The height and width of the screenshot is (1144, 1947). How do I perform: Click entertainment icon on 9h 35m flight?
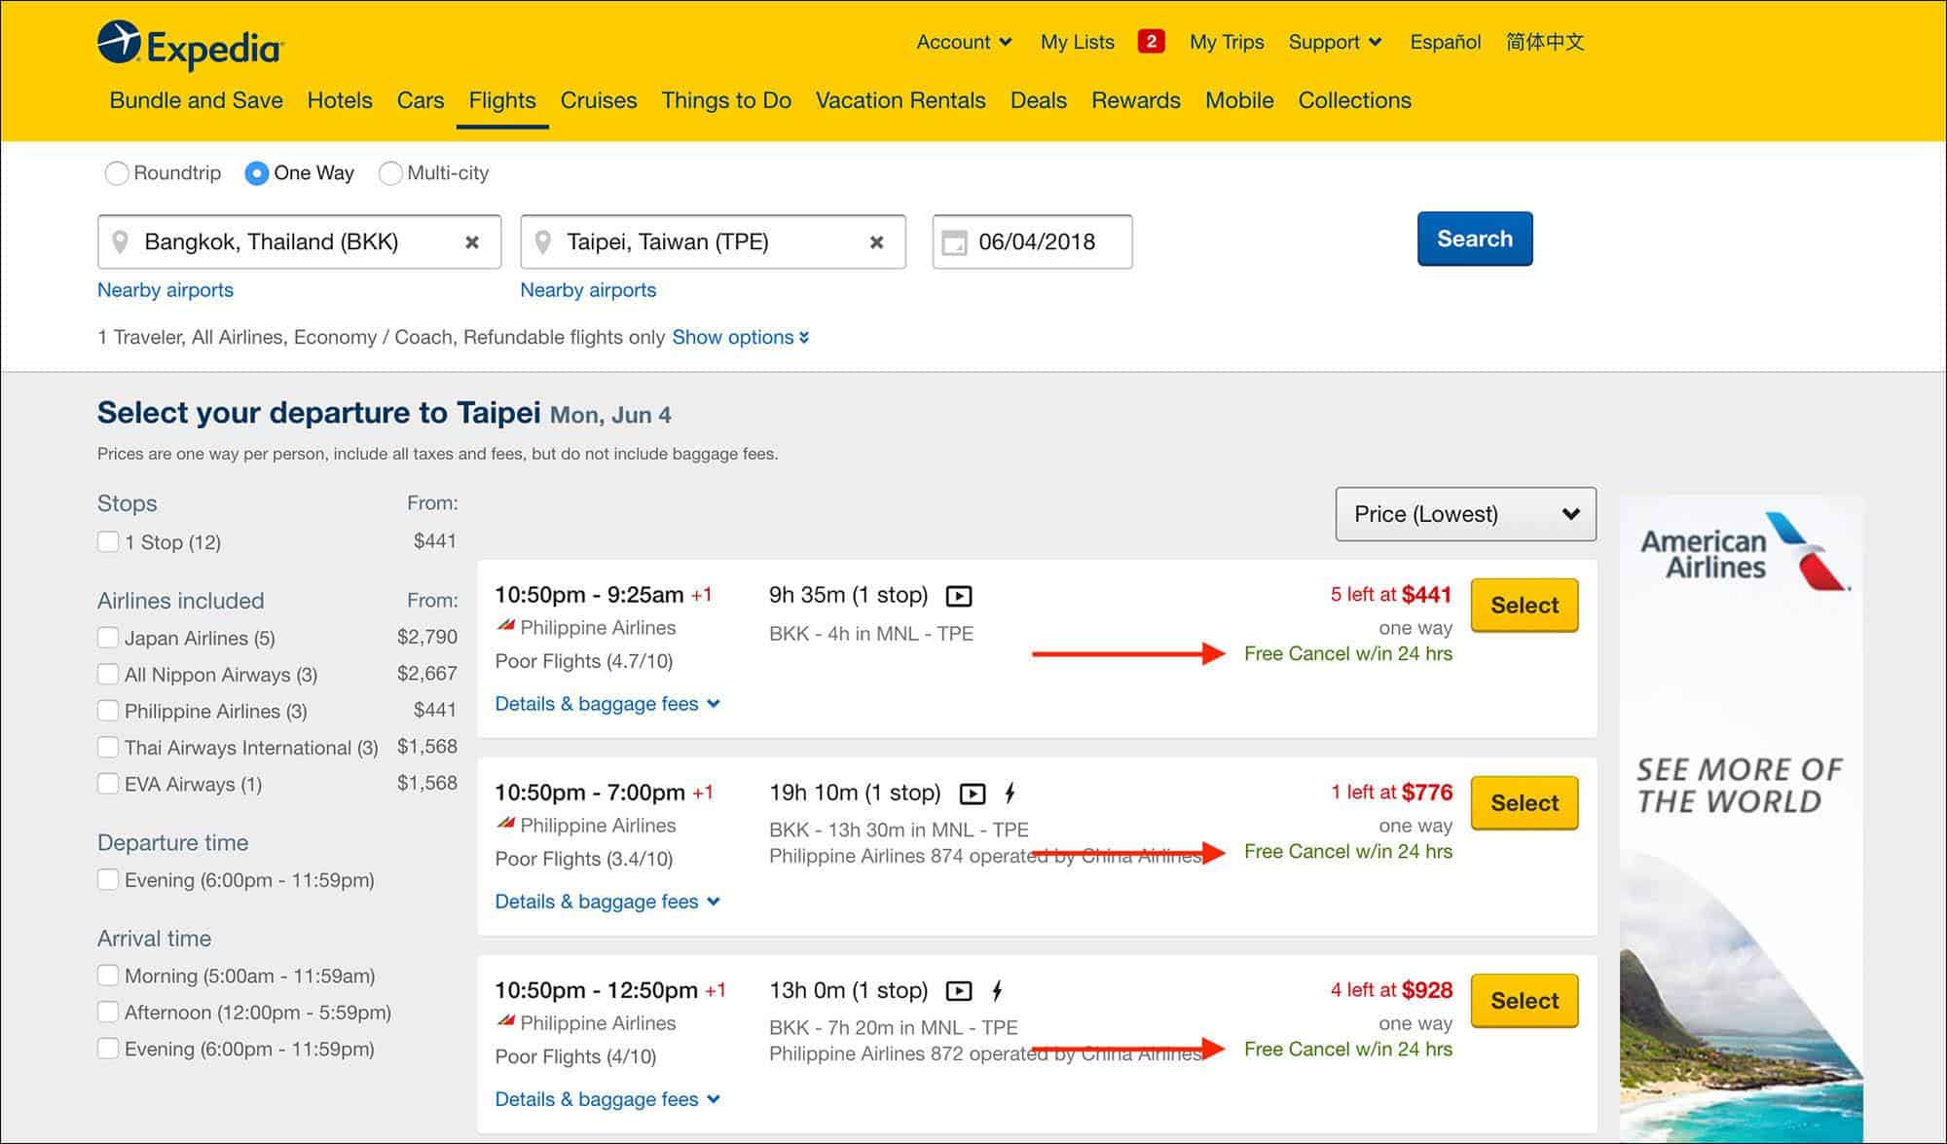click(959, 596)
